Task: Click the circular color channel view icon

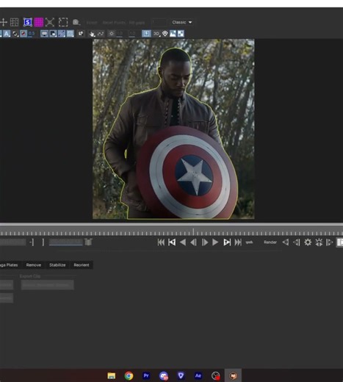Action: click(x=15, y=34)
